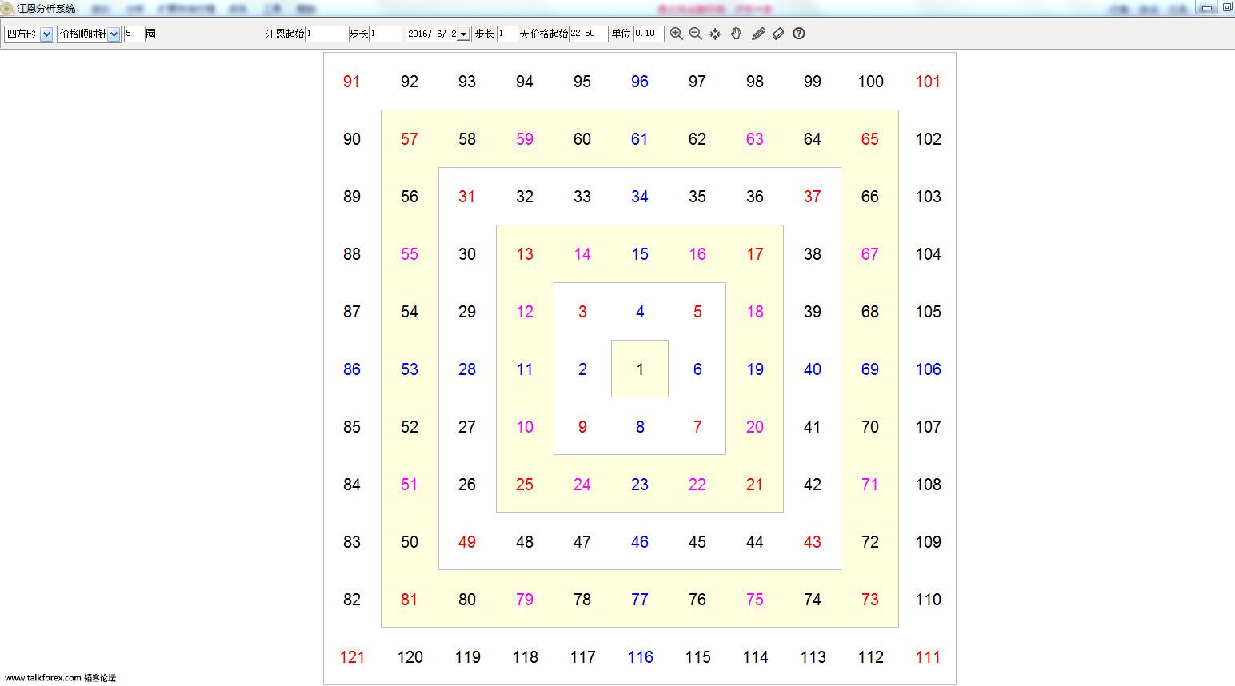Click the red number 65 cell
This screenshot has width=1235, height=686.
point(870,139)
